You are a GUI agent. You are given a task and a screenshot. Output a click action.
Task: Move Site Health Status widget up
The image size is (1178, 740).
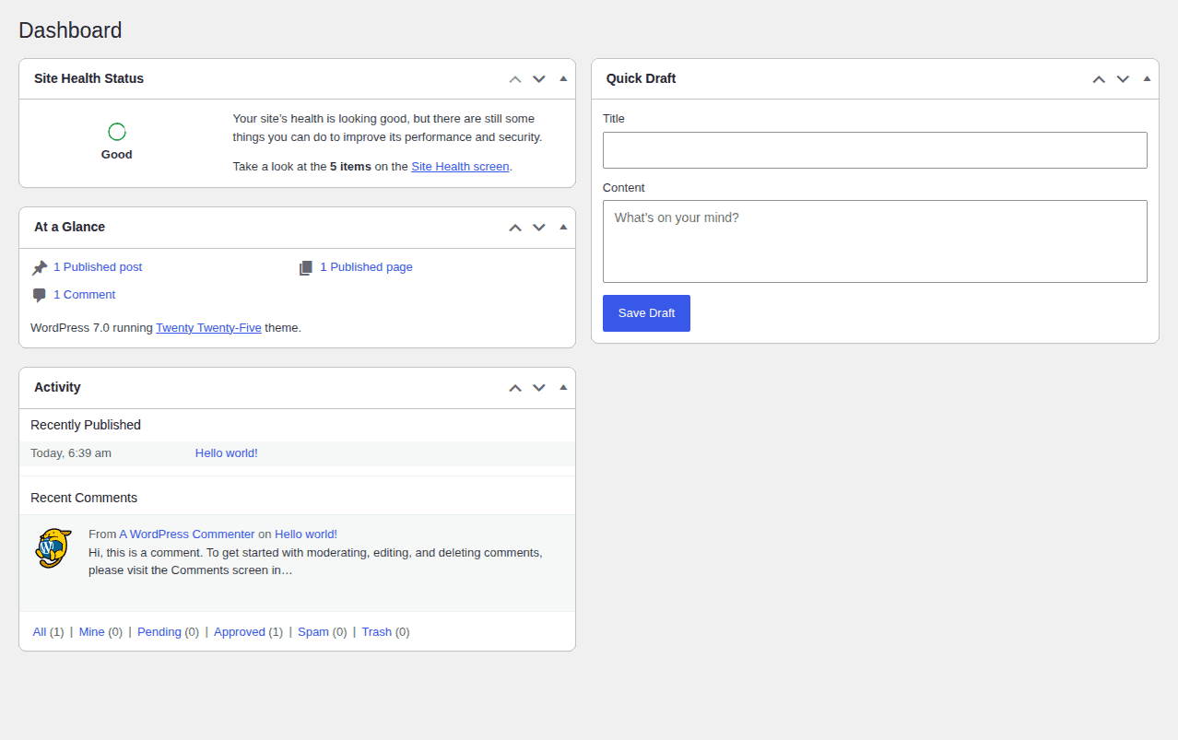[515, 79]
